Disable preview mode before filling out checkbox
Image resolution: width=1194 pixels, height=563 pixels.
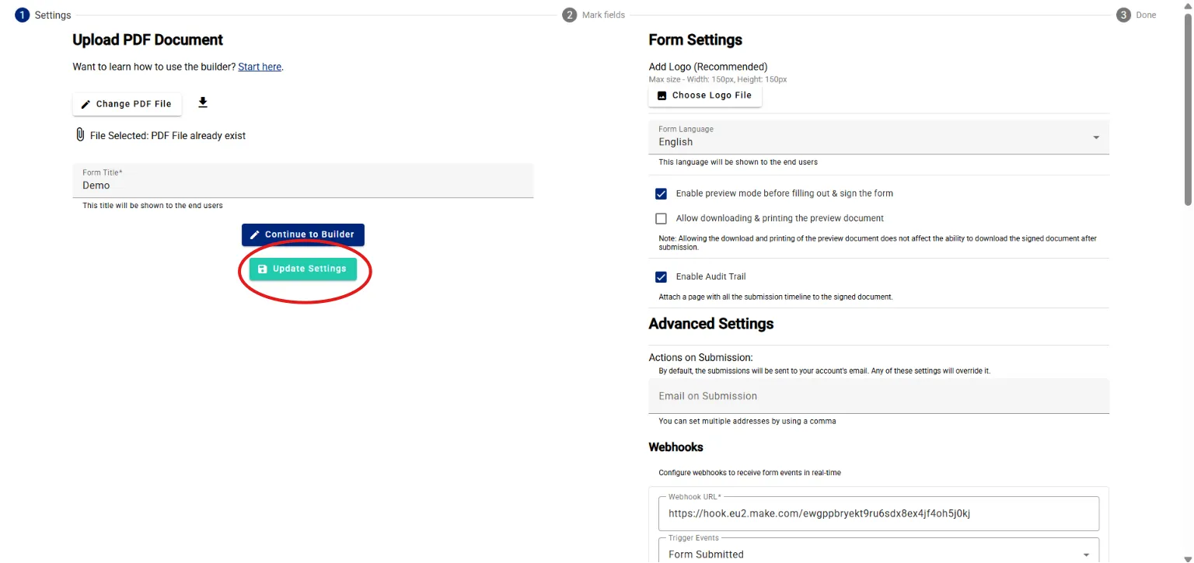coord(662,193)
